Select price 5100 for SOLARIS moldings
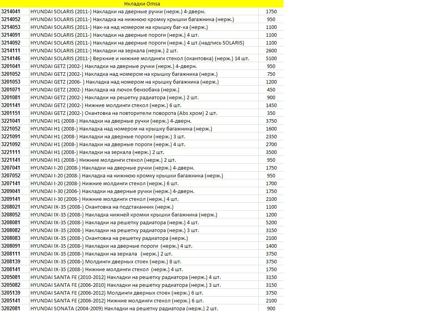Viewport: 440px width, 311px height. tap(271, 59)
